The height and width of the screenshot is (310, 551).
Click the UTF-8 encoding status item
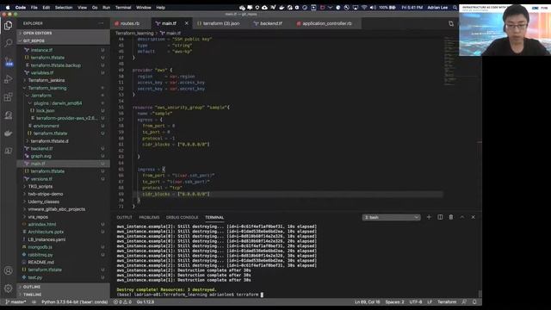[x=415, y=302]
